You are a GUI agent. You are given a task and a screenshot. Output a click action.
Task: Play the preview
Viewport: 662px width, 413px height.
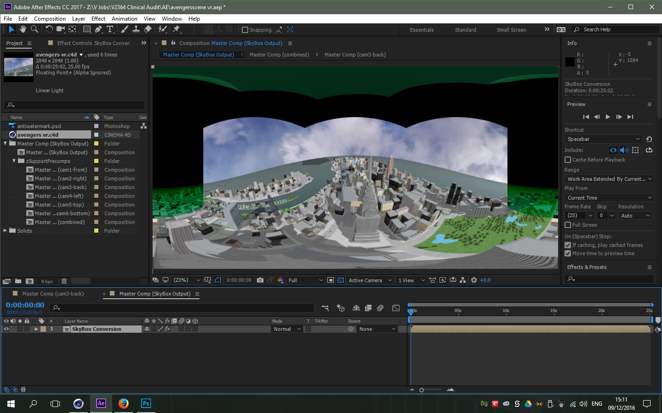(x=608, y=117)
